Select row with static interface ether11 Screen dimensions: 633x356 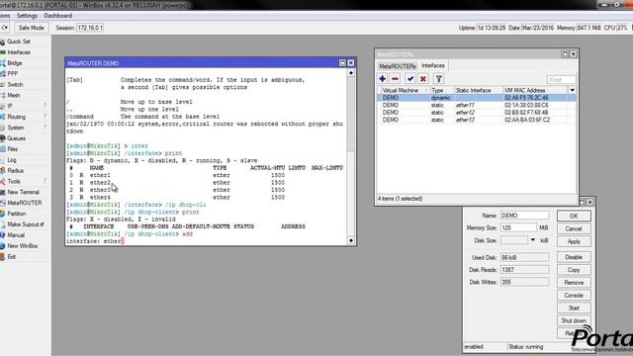[477, 105]
